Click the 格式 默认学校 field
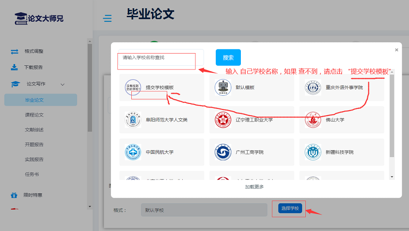Screen dimensions: 409x231 pos(204,210)
